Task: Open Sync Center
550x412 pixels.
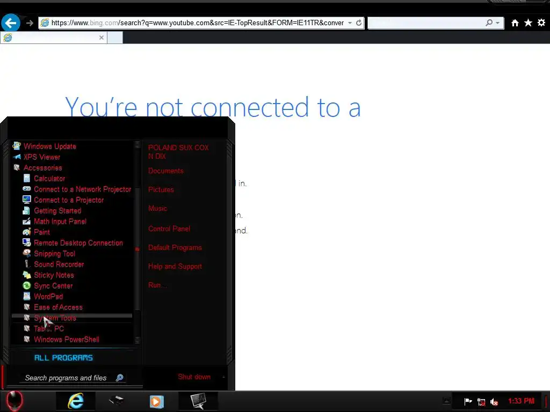Action: 53,286
